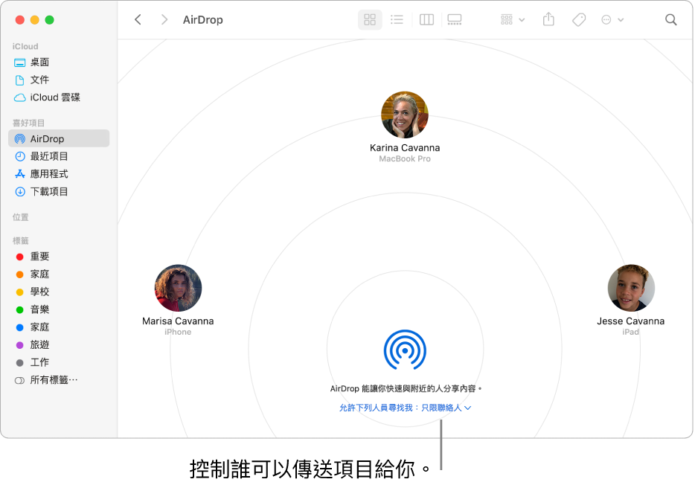The height and width of the screenshot is (485, 695).
Task: Select Jesse Cavanna's iPad avatar
Action: [x=631, y=288]
